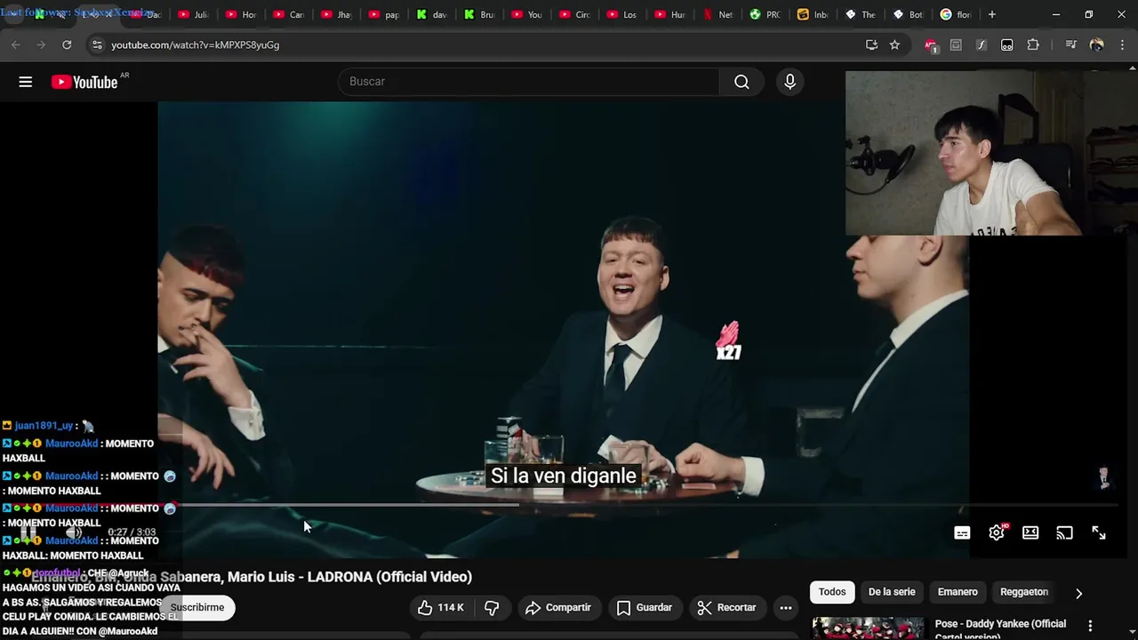Go forward in the browser
The width and height of the screenshot is (1138, 640).
pos(41,44)
